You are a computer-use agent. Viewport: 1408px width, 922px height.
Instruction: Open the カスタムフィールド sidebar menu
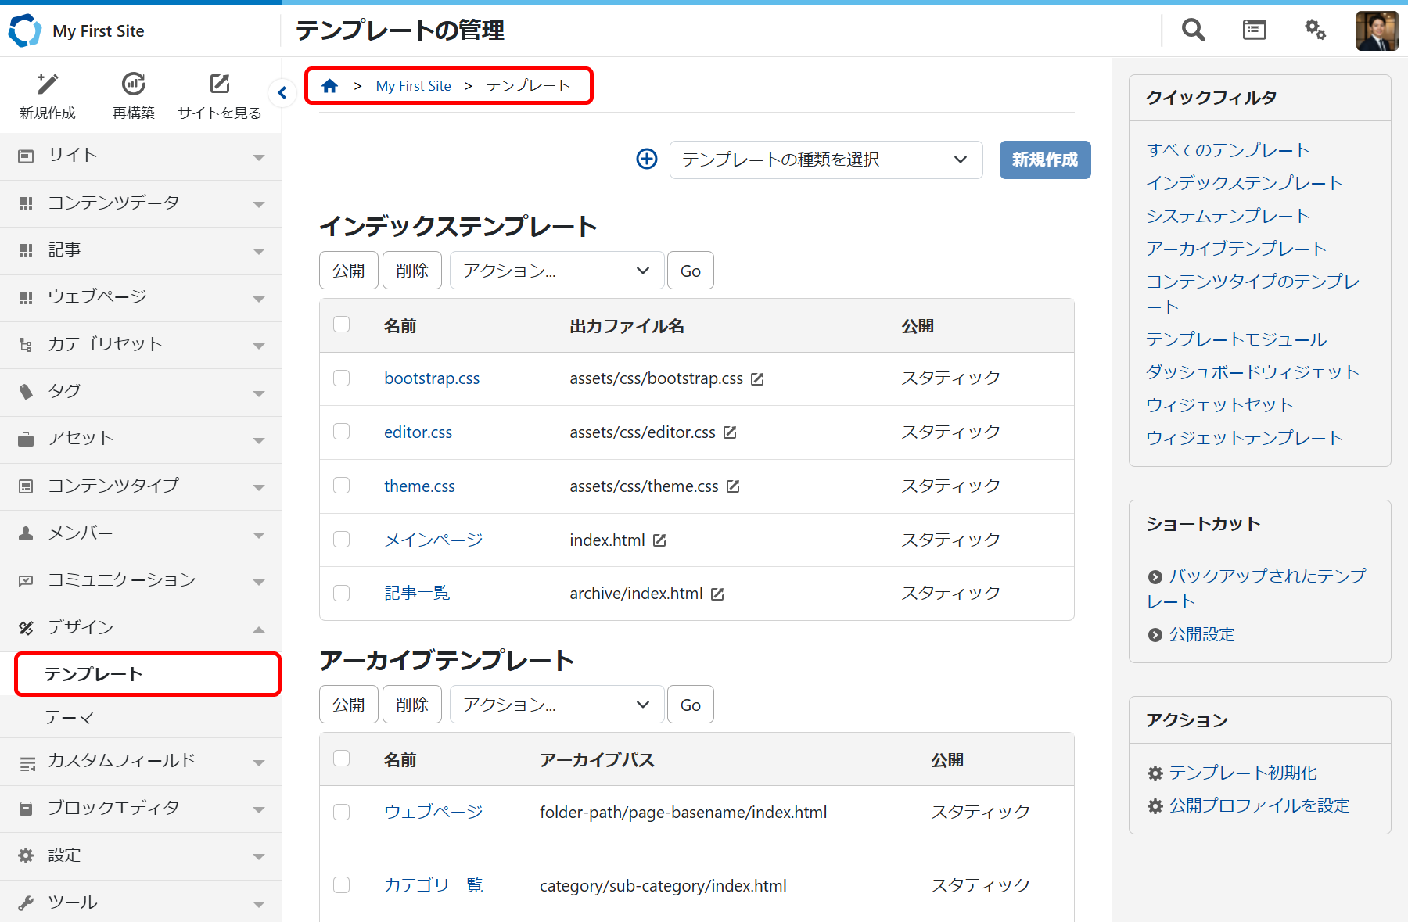141,761
